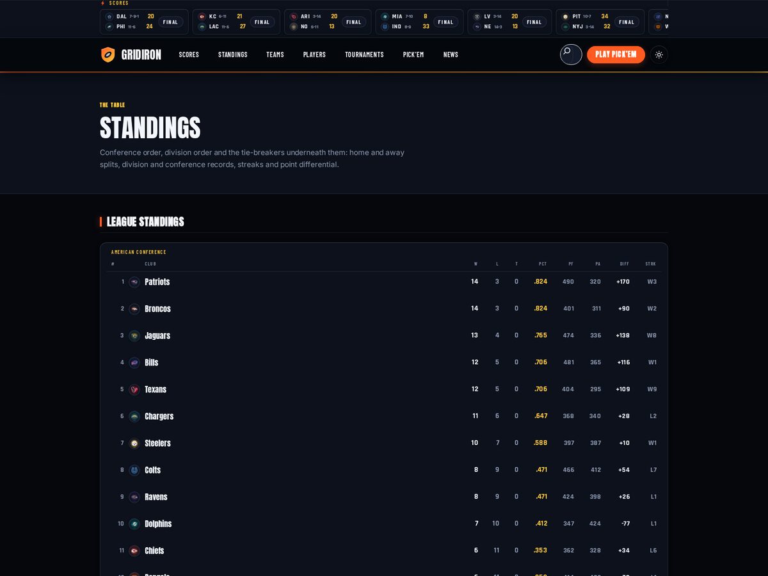Click the Gridiron shield logo icon

(108, 54)
